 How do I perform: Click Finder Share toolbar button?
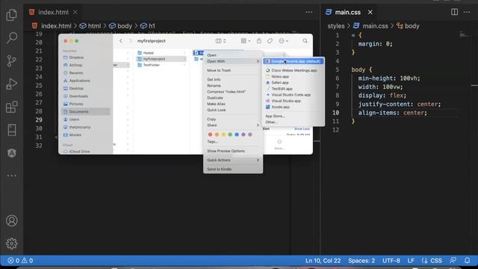pyautogui.click(x=259, y=41)
